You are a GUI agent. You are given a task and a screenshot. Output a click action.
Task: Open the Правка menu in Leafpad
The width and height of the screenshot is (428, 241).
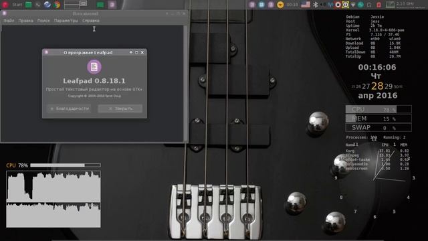pyautogui.click(x=25, y=21)
